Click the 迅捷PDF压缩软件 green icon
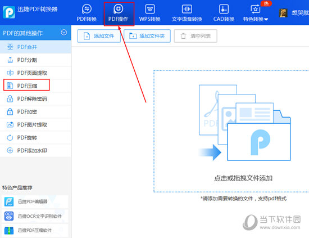This screenshot has width=309, height=238. tap(9, 230)
